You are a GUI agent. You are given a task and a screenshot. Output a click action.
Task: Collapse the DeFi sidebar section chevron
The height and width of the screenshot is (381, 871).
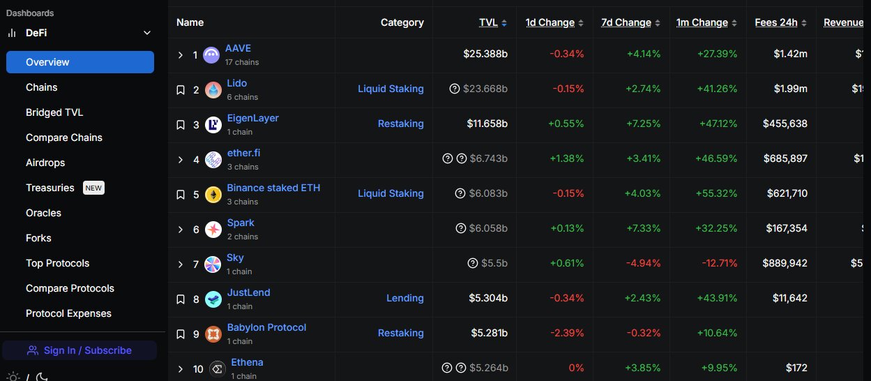point(146,33)
